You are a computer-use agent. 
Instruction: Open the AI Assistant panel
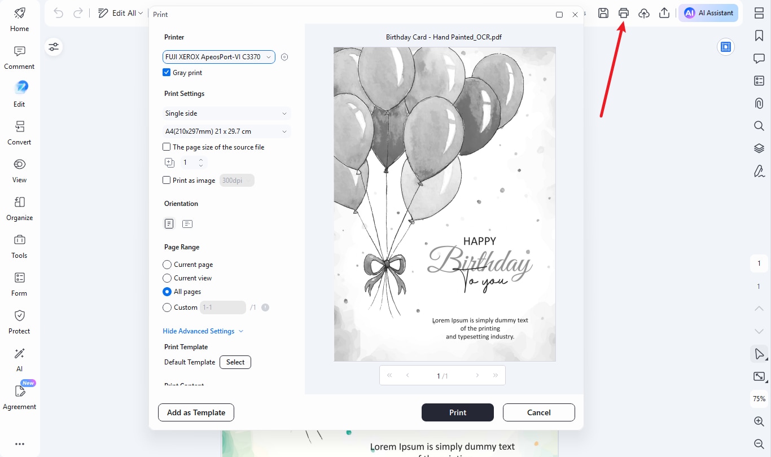point(708,13)
